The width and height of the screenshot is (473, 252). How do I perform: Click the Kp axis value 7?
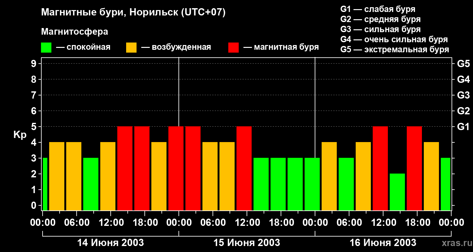click(x=34, y=95)
